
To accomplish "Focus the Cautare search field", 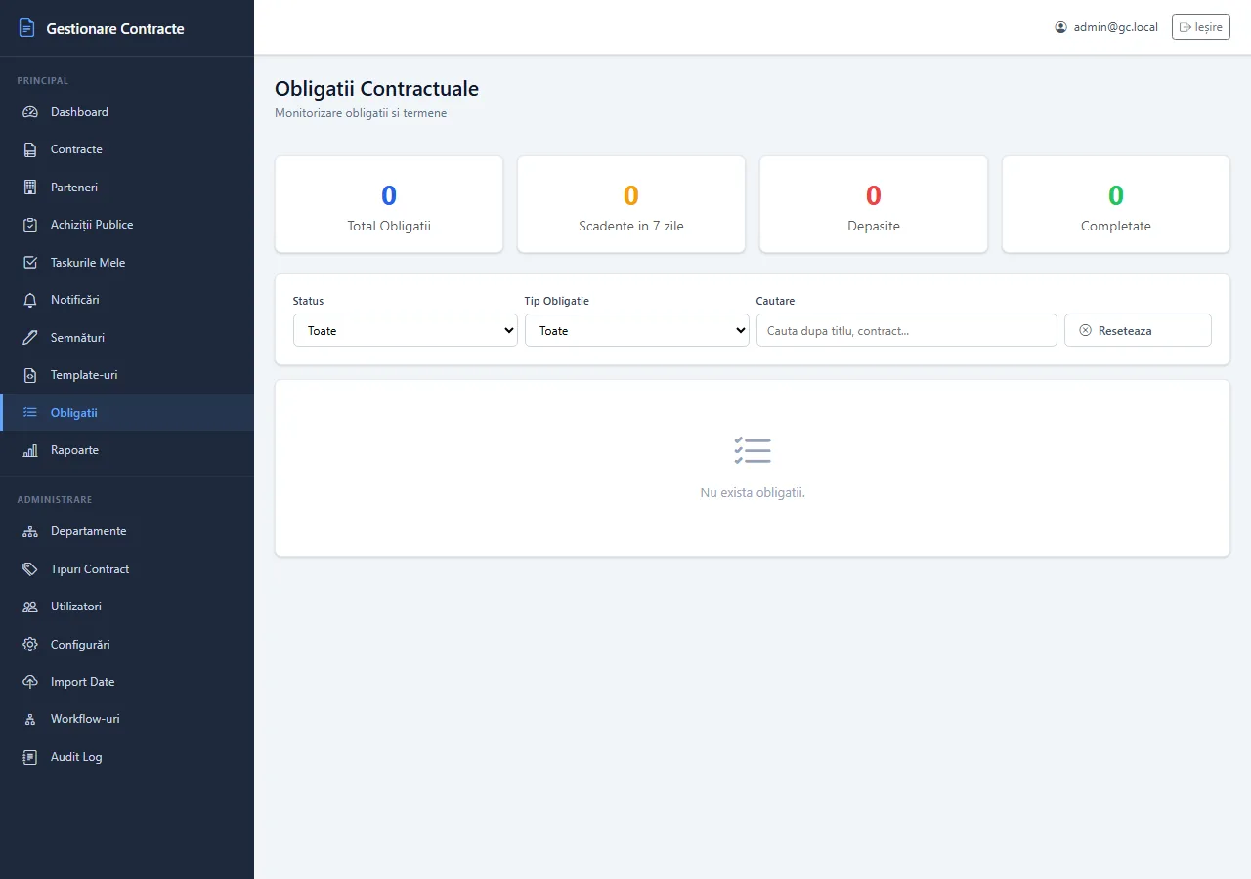I will [x=907, y=330].
